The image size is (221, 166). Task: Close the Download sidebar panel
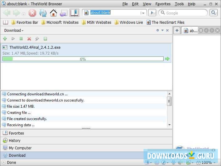point(167,30)
